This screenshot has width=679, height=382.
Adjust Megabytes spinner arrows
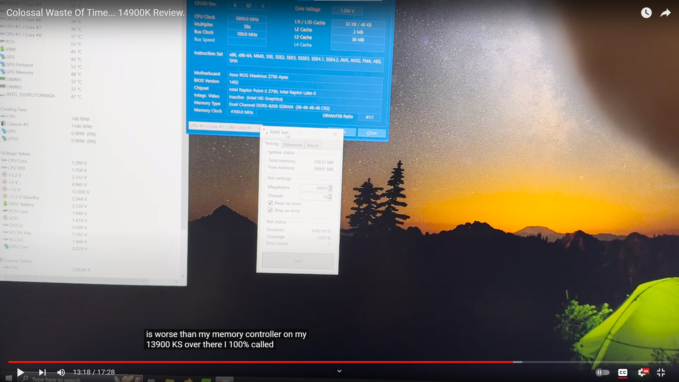330,188
